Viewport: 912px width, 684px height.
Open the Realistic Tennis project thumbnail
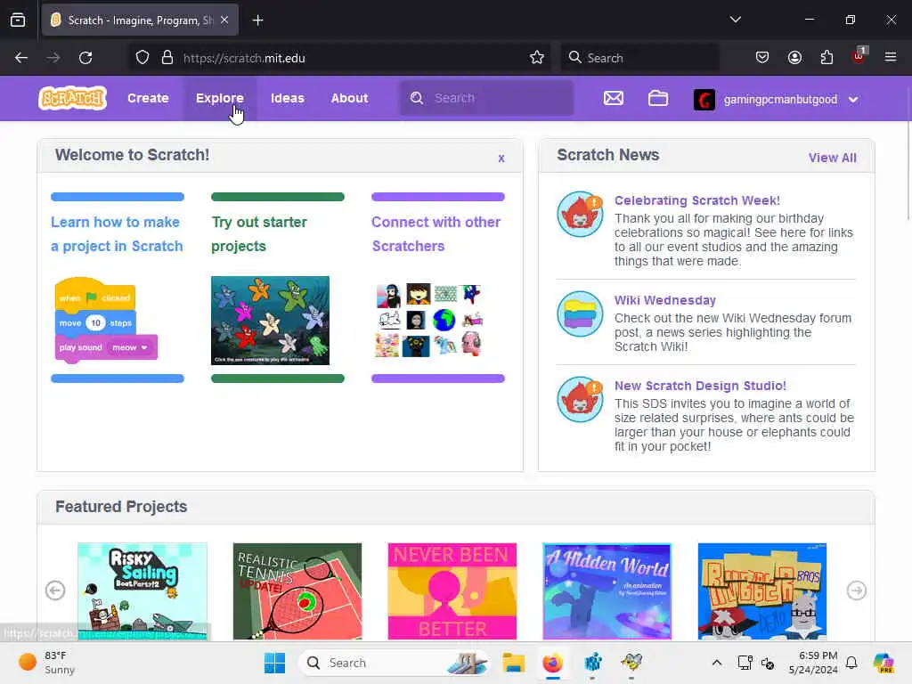click(297, 591)
